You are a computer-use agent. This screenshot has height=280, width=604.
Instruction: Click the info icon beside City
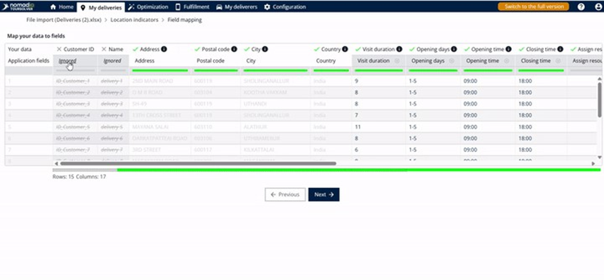264,49
